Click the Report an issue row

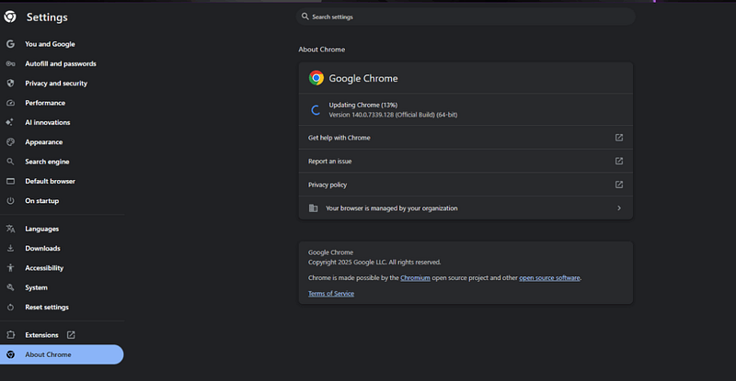(x=466, y=162)
